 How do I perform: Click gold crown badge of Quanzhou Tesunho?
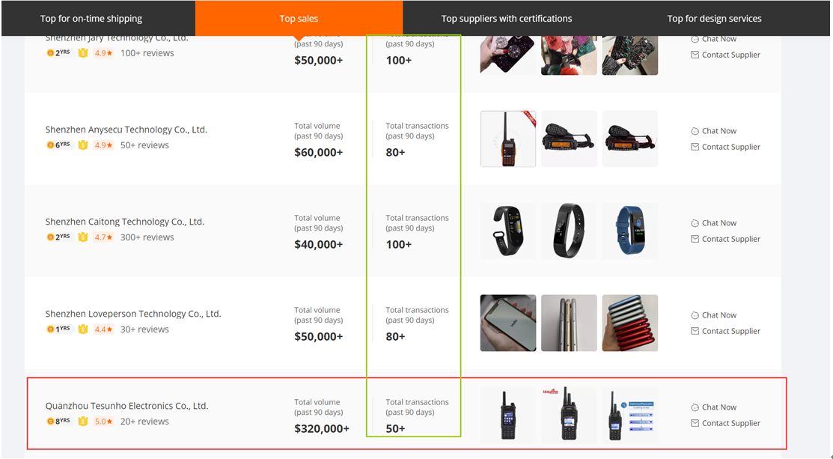point(83,422)
